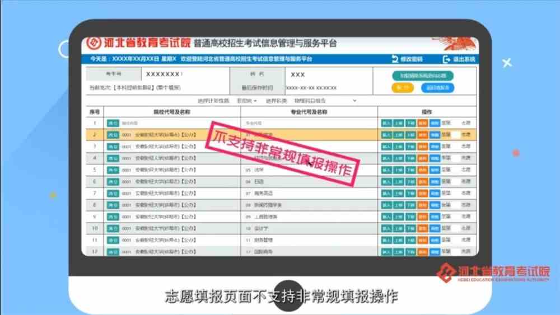This screenshot has height=315, width=560.
Task: Click the 修改密码 change-password icon
Action: click(395, 59)
